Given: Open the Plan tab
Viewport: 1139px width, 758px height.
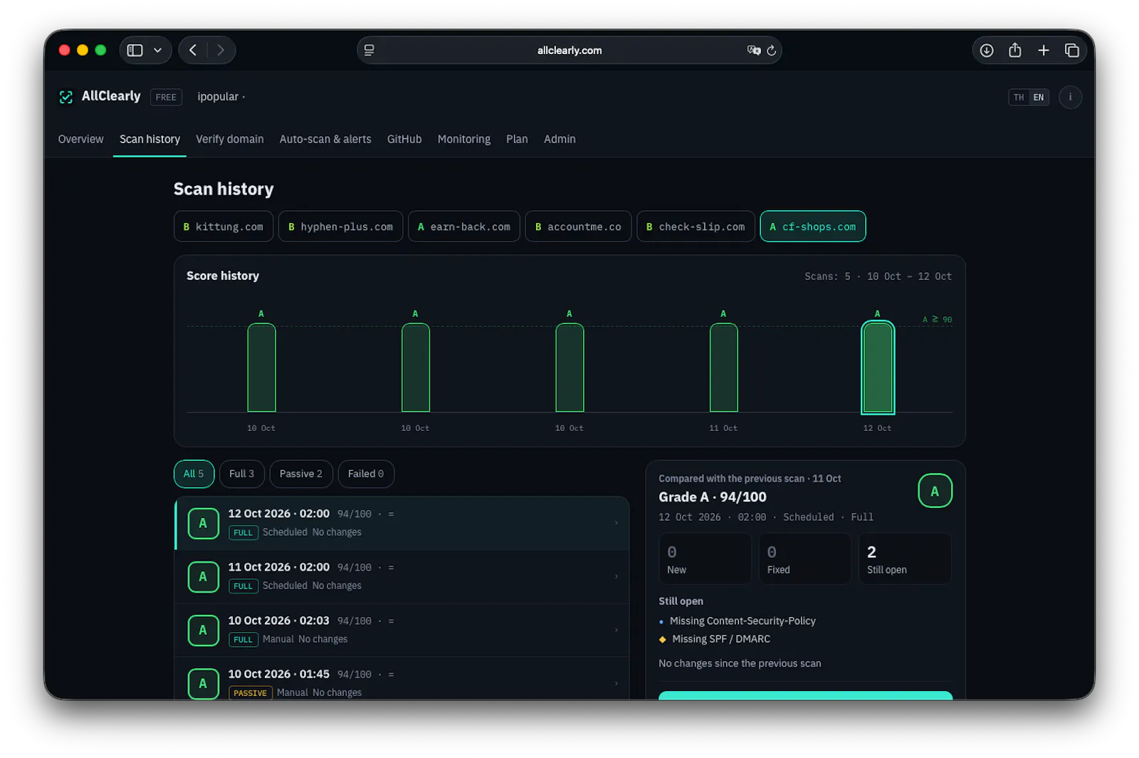Looking at the screenshot, I should [x=517, y=139].
